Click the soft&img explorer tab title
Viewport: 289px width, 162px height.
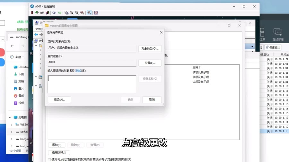(22, 37)
